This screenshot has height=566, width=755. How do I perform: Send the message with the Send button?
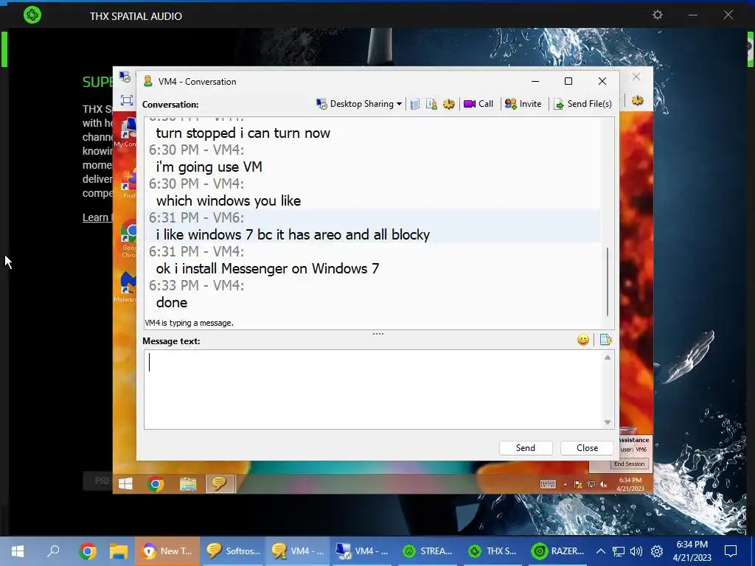[525, 448]
